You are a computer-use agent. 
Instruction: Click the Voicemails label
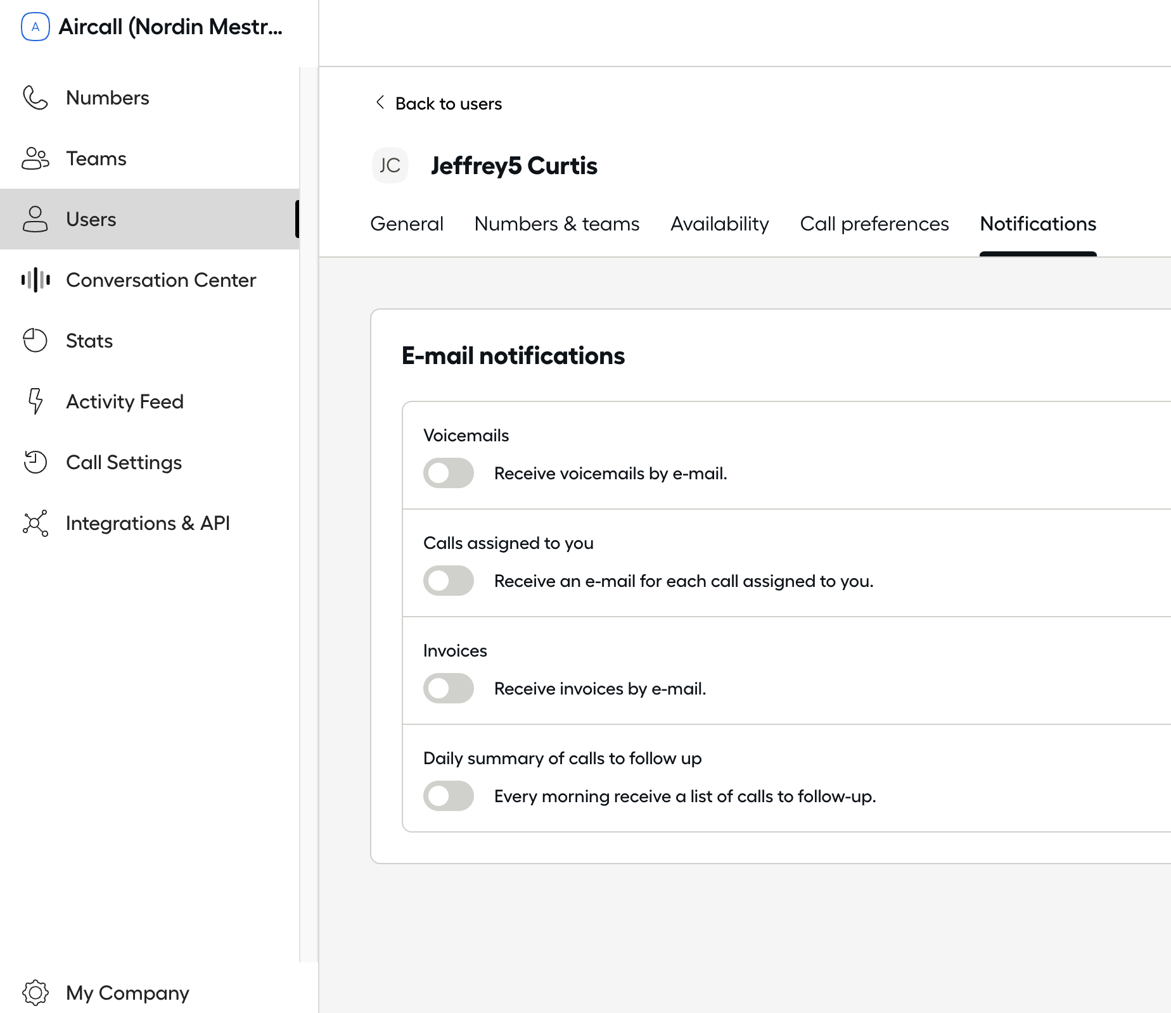[466, 436]
